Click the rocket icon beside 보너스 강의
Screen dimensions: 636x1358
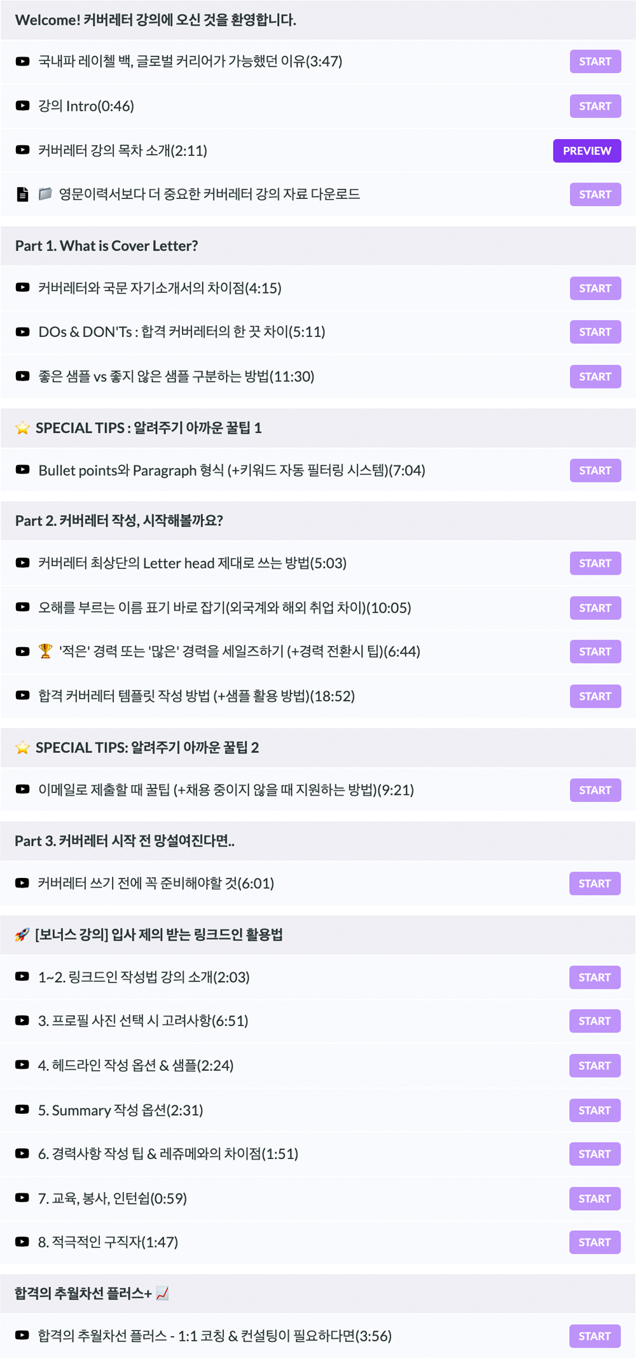click(22, 935)
